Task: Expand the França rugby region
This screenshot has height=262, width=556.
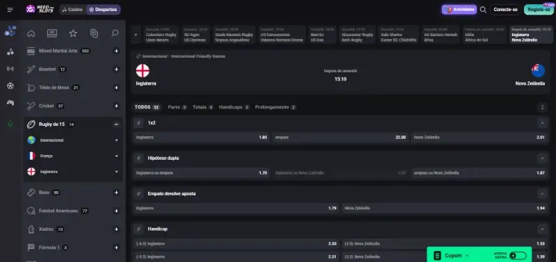Action: click(116, 156)
